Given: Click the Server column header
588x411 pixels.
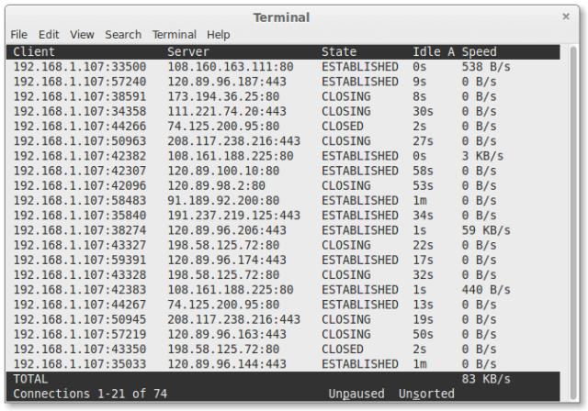Looking at the screenshot, I should coord(188,52).
